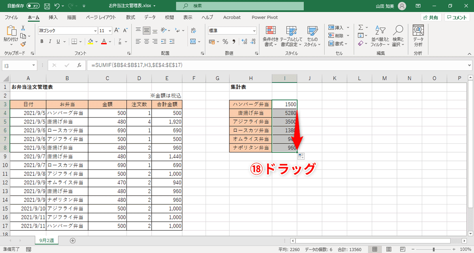This screenshot has width=474, height=253.
Task: Click Wrap Text icon
Action: (x=194, y=30)
